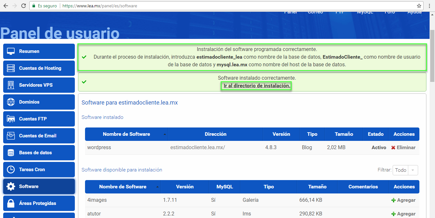Click the database icon for Bases de datos

click(x=11, y=153)
